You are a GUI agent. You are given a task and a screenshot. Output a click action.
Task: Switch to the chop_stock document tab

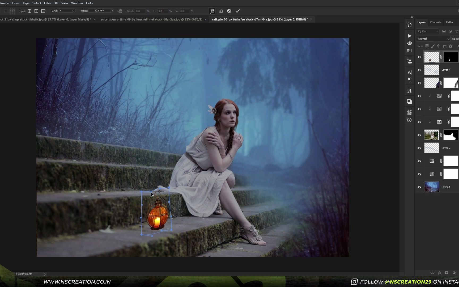coord(45,19)
